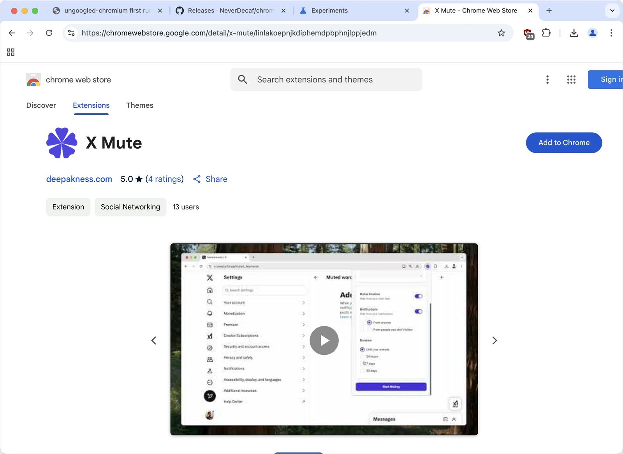Open the deepakness.com developer link
623x454 pixels.
[x=79, y=179]
